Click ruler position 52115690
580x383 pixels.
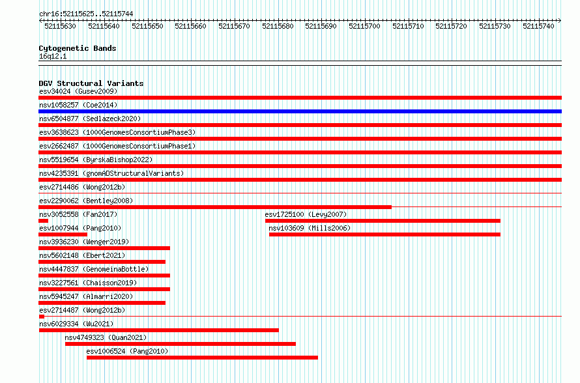(x=321, y=26)
